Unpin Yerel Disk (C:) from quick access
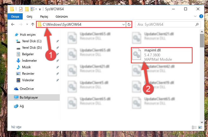The height and width of the screenshot is (137, 208). coord(57,41)
